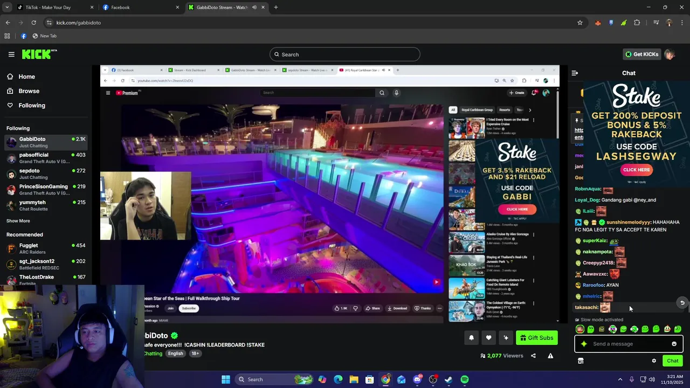This screenshot has width=690, height=388.
Task: Open a new Chrome tab
Action: point(275,8)
